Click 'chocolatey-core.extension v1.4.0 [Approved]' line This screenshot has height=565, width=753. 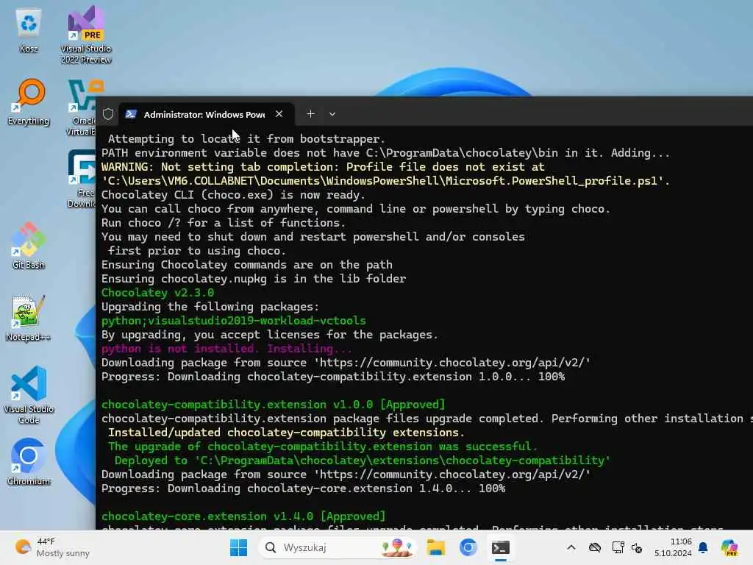pos(243,516)
